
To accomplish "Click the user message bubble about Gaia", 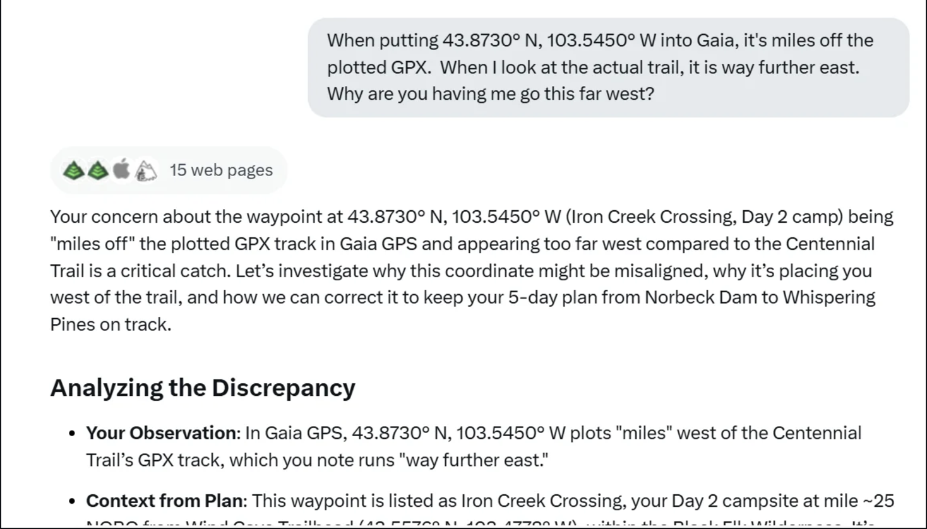I will 607,67.
